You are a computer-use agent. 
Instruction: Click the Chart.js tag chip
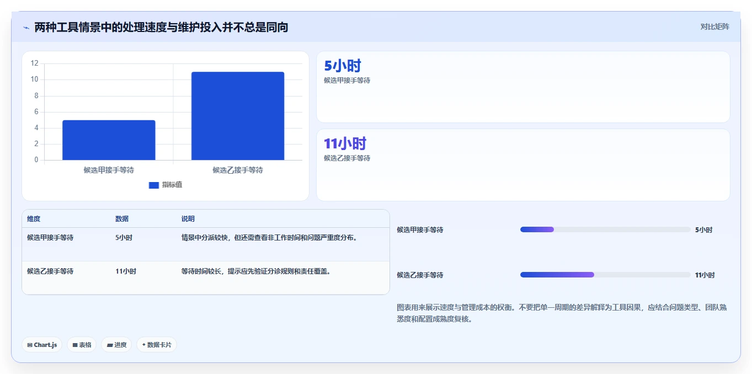[42, 345]
